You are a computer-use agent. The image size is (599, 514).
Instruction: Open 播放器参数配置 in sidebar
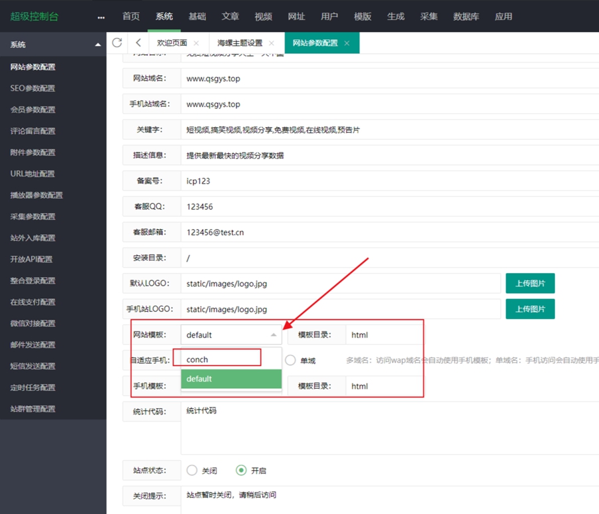pos(37,195)
